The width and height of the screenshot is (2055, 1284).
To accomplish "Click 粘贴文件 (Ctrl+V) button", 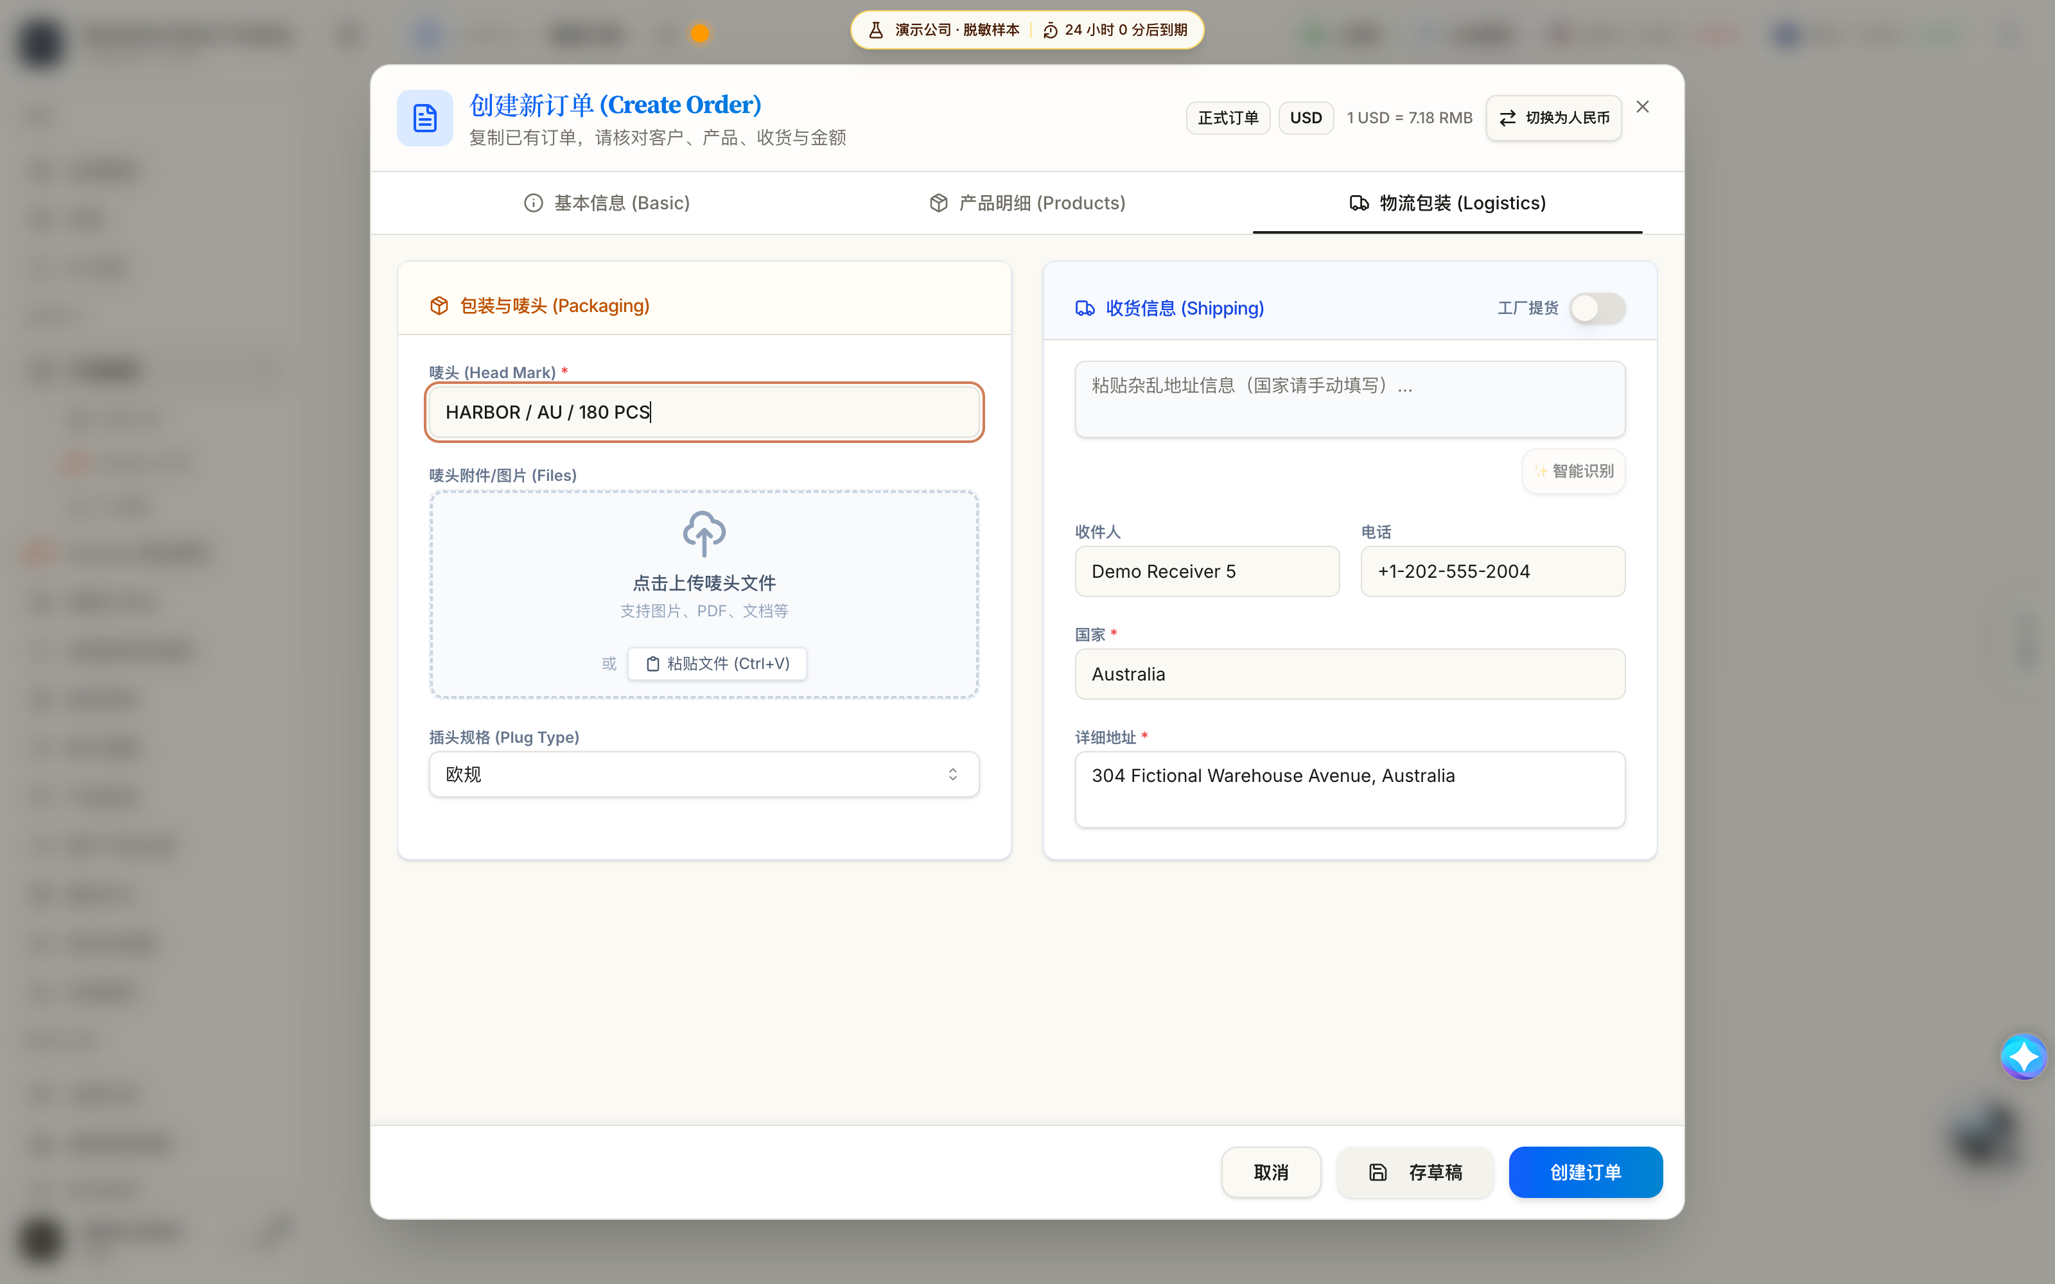I will (x=717, y=663).
